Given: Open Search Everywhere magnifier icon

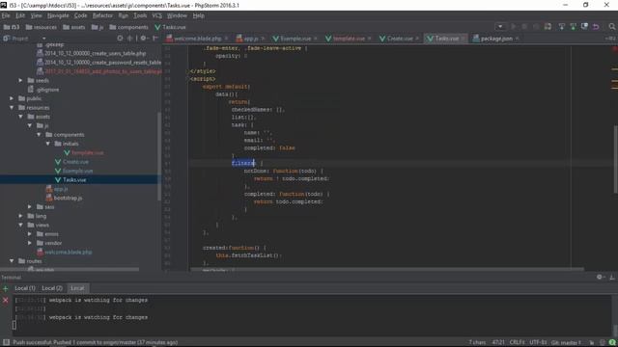Looking at the screenshot, I should click(611, 27).
